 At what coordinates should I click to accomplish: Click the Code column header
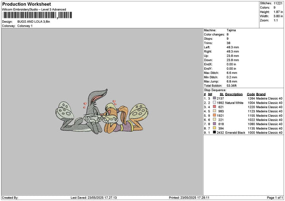pyautogui.click(x=251, y=94)
